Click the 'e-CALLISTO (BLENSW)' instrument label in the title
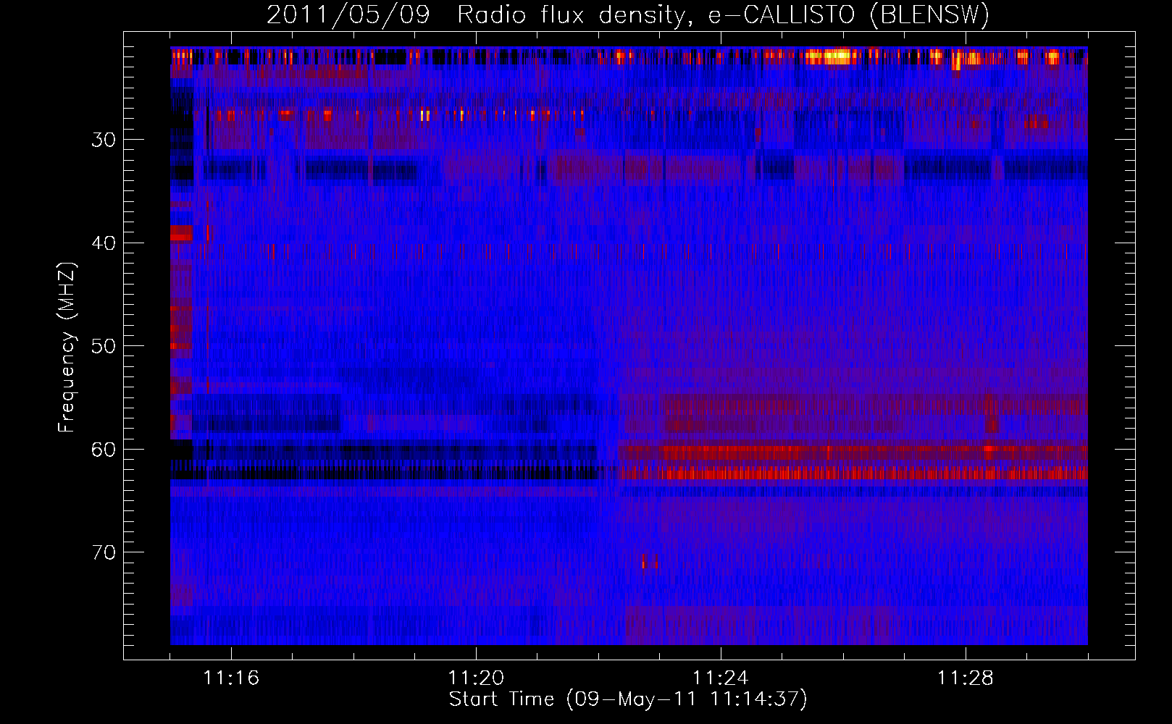The height and width of the screenshot is (724, 1172). (x=849, y=15)
